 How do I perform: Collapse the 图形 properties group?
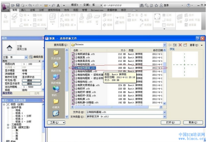39,61
